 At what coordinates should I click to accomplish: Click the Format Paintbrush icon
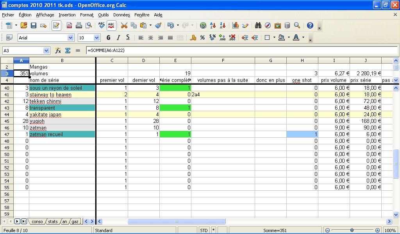tap(158, 25)
